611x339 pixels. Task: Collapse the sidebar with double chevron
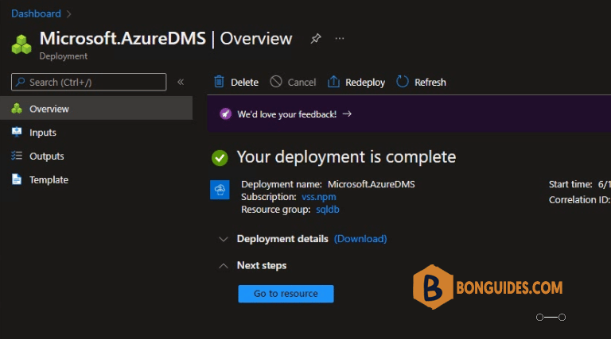point(181,82)
